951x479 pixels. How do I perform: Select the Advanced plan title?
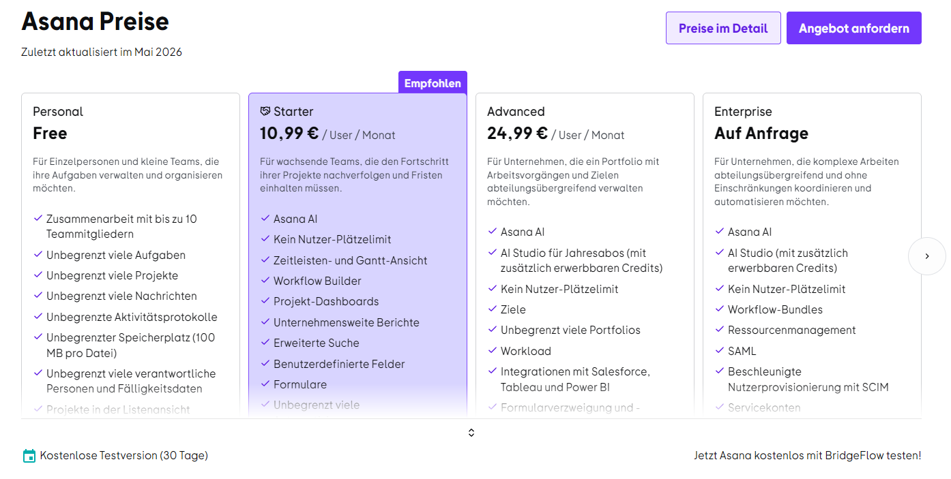(x=516, y=111)
